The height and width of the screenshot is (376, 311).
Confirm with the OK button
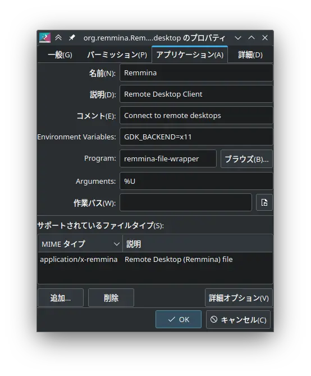(x=179, y=319)
